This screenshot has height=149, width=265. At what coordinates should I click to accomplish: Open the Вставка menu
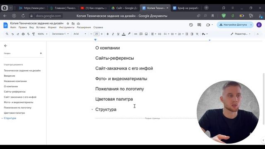tap(41, 27)
